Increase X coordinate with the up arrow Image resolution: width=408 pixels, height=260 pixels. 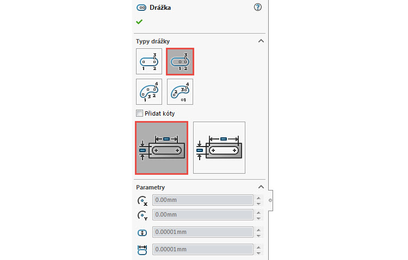[x=258, y=197]
